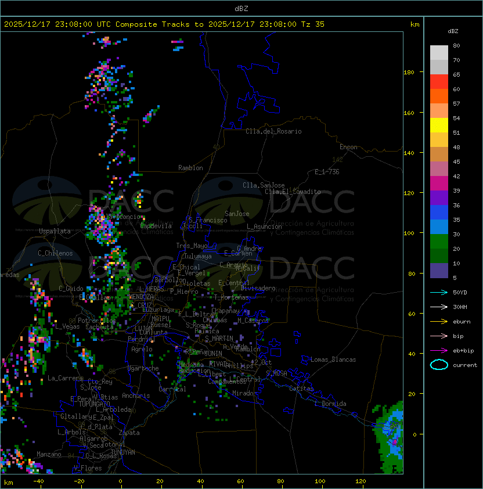The height and width of the screenshot is (489, 483).
Task: Click legend label '30HM'
Action: pos(460,307)
